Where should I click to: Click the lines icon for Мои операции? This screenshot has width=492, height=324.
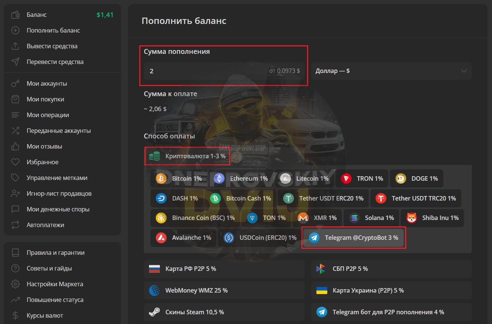point(15,115)
